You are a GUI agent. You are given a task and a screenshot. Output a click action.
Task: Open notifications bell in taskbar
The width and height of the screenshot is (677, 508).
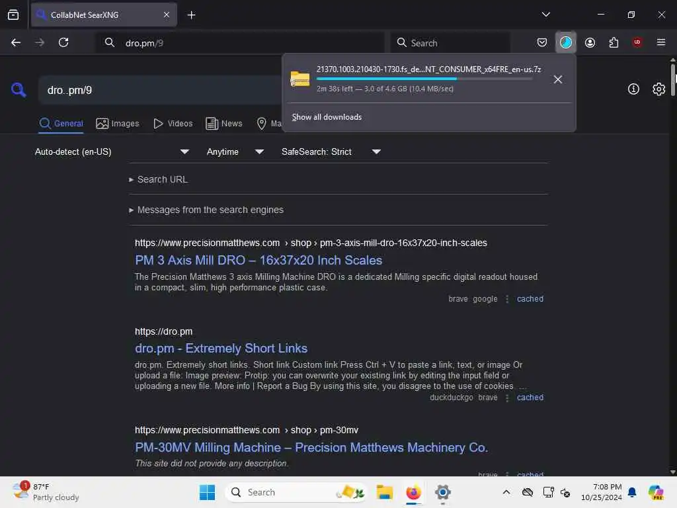coord(631,492)
